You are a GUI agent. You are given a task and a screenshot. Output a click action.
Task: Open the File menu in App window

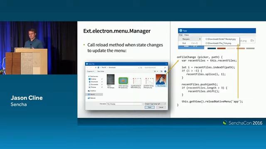(180, 35)
